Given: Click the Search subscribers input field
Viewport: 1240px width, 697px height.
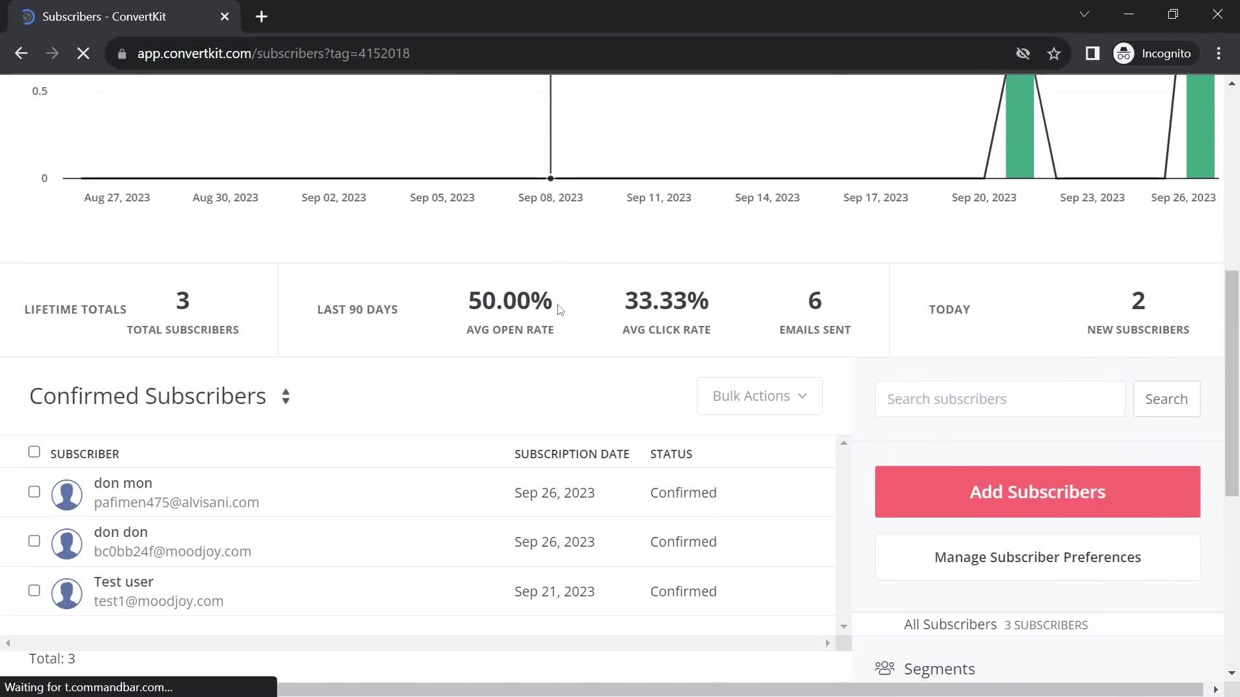Looking at the screenshot, I should pos(1000,398).
